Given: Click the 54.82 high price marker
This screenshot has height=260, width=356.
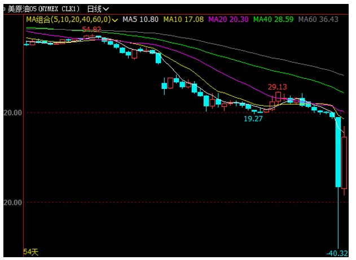Looking at the screenshot, I should pyautogui.click(x=92, y=29).
